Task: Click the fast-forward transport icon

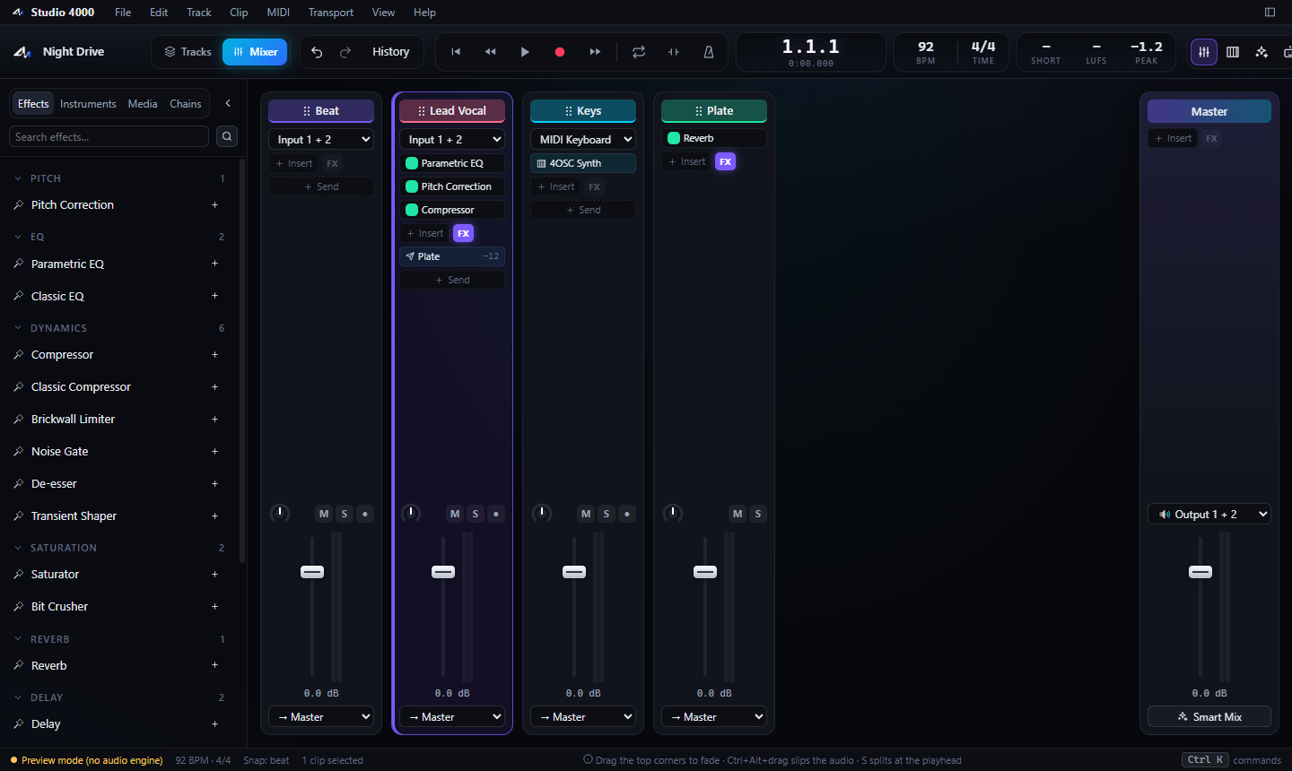Action: 595,52
